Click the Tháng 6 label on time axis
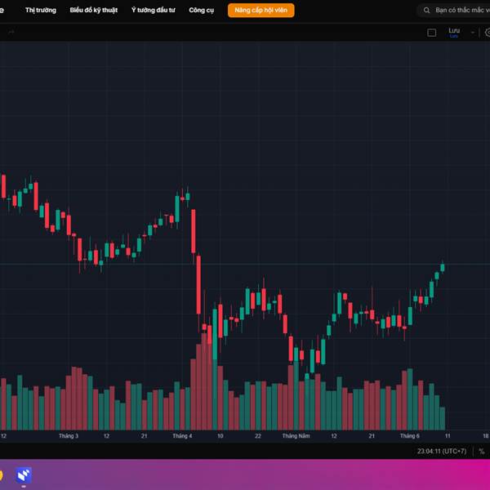Viewport: 490px width, 490px height. [x=410, y=435]
